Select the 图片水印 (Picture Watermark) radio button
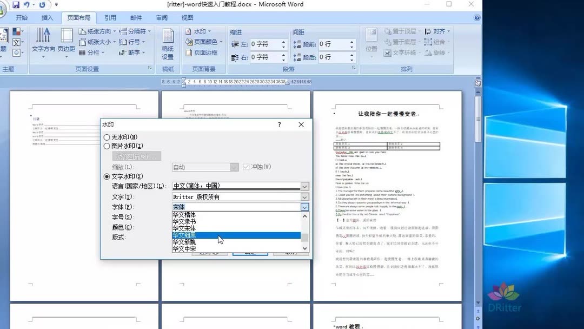Screen dimensions: 584x329 click(x=107, y=146)
